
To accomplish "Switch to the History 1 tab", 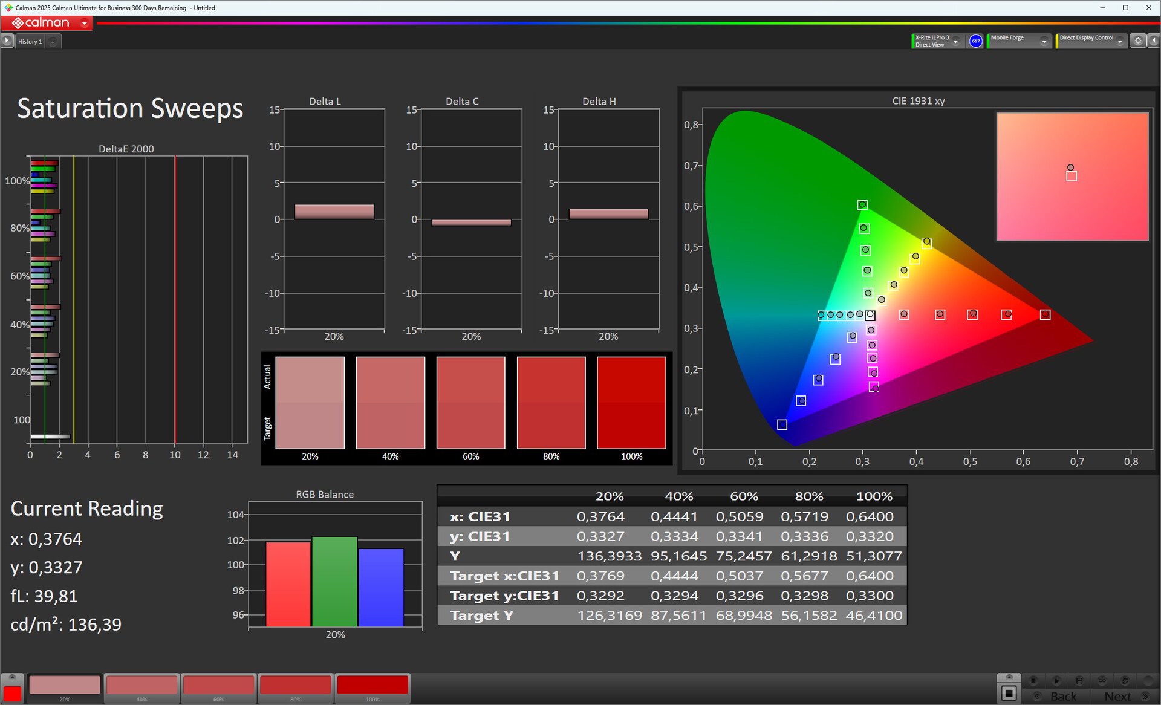I will pos(30,42).
